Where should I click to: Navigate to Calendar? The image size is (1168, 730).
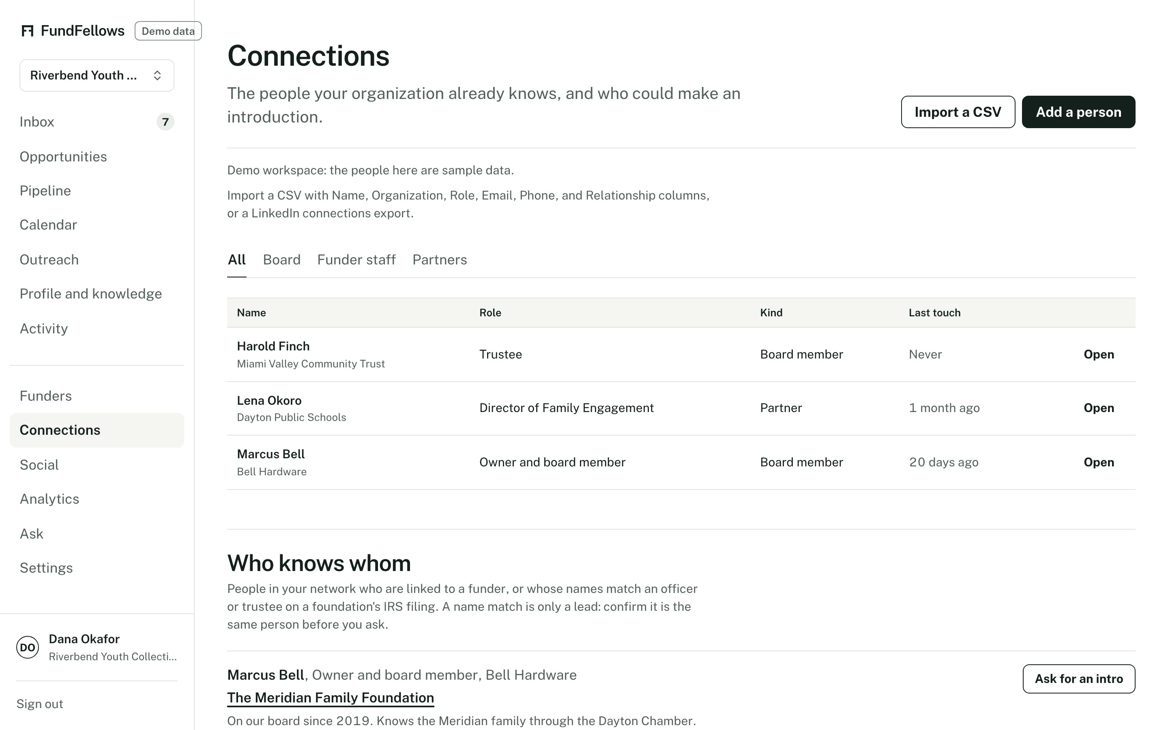pyautogui.click(x=97, y=225)
